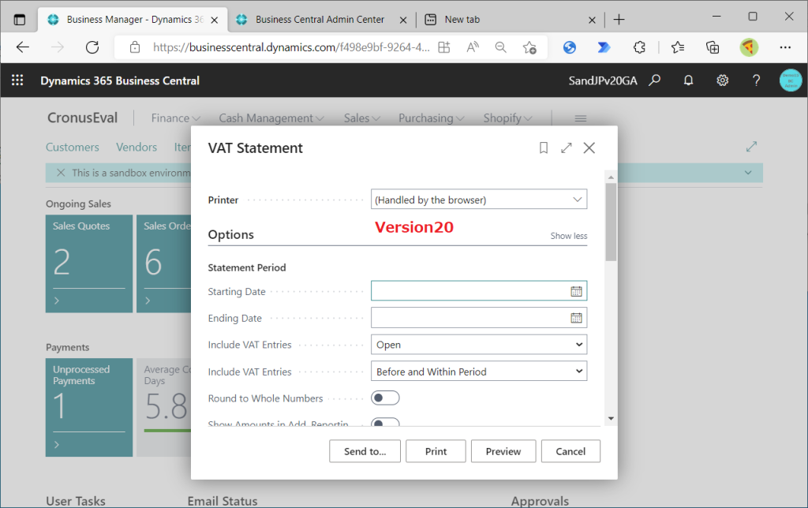Open the app launcher waffle menu
Screen dimensions: 808x508
click(17, 80)
